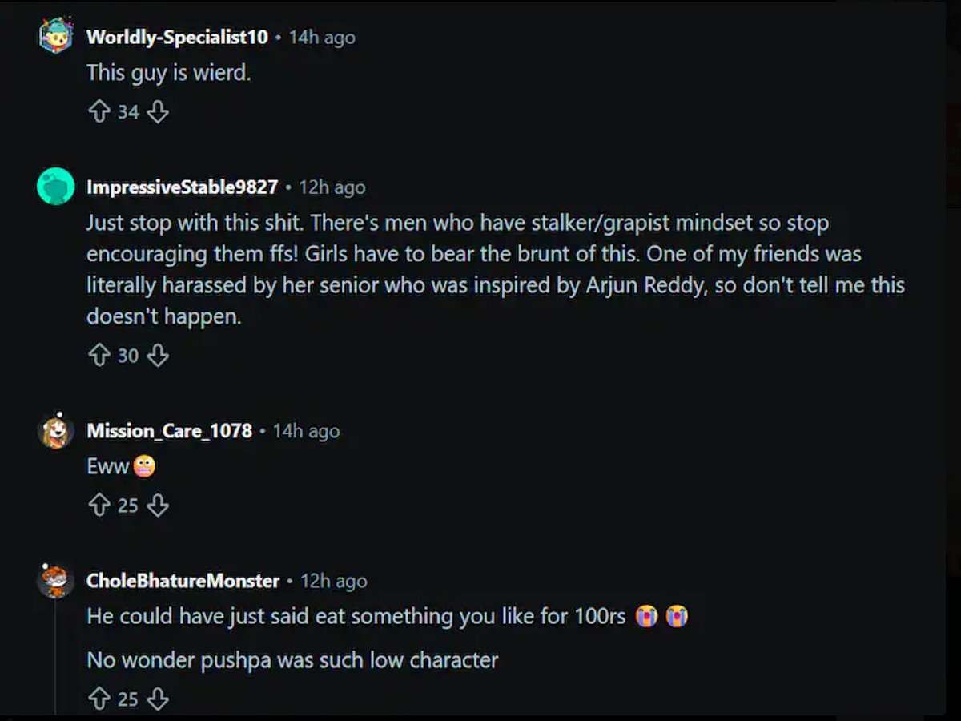Open CholeBhatureMonster's avatar image

[56, 581]
